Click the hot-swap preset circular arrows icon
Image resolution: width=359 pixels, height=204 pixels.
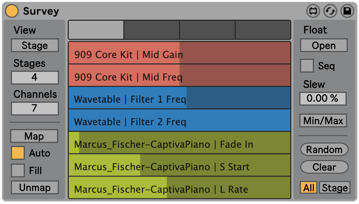[x=330, y=11]
